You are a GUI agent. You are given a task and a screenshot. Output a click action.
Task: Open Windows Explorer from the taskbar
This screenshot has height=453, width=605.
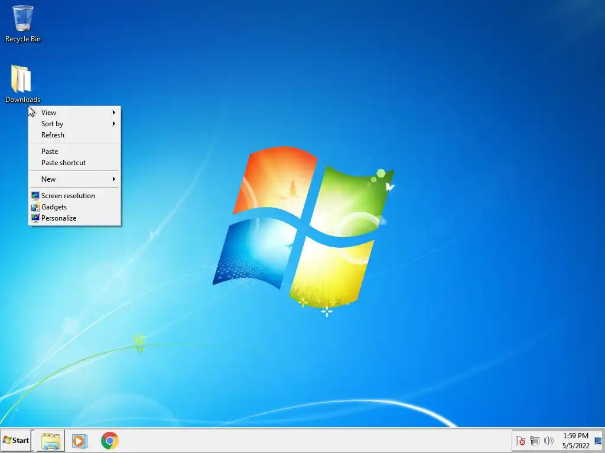click(x=51, y=441)
